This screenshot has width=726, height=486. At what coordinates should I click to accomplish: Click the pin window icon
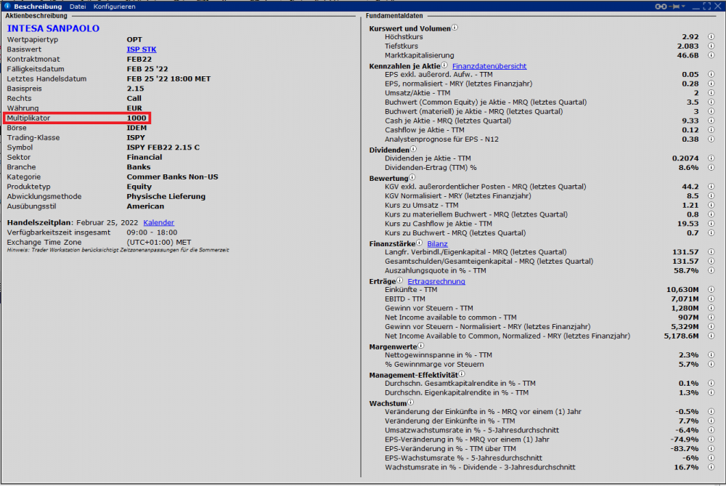point(675,7)
